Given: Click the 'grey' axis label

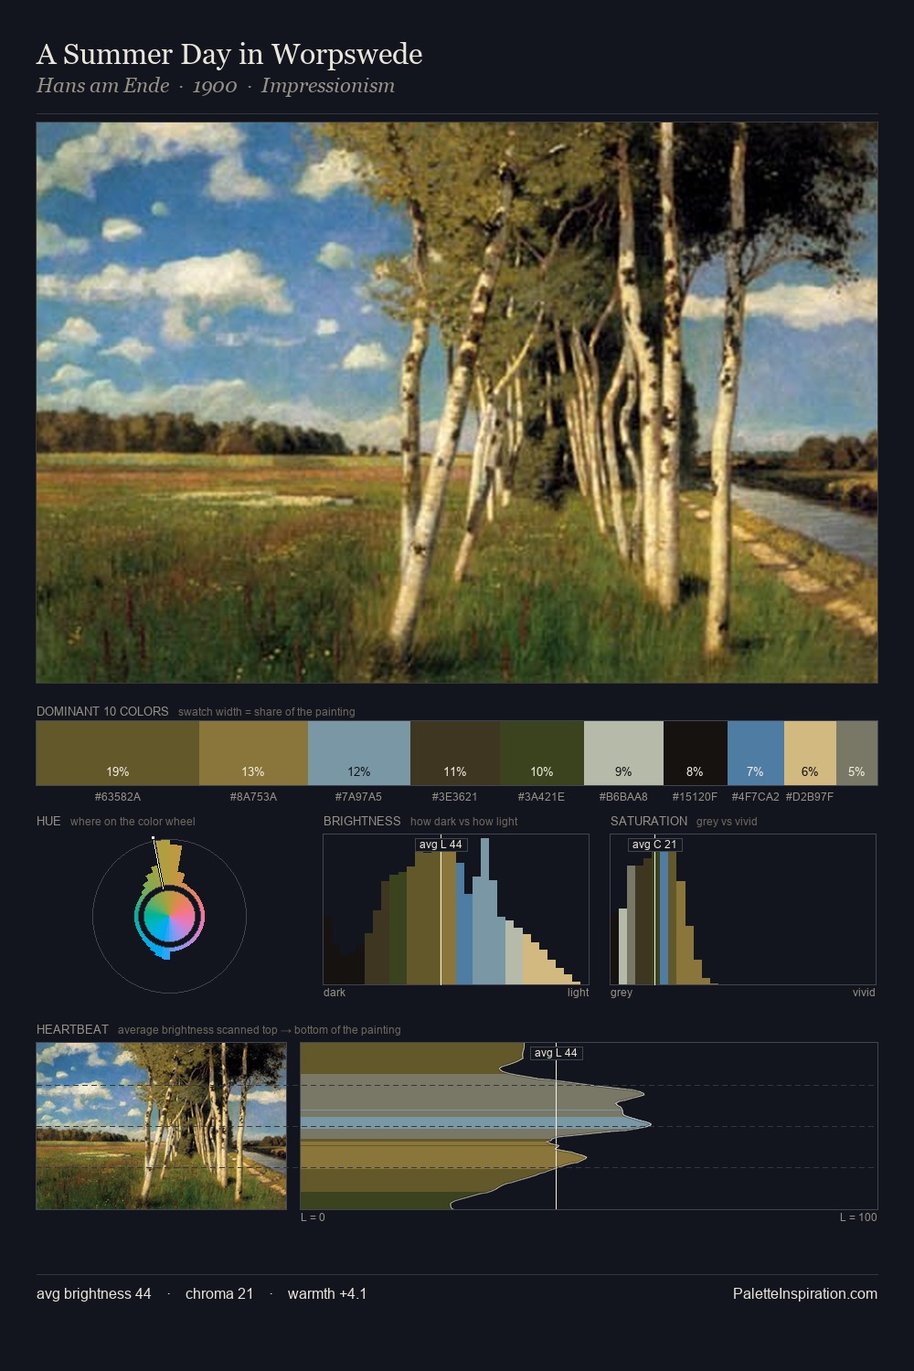Looking at the screenshot, I should coord(622,993).
